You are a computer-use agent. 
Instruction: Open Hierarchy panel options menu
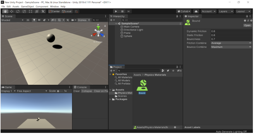180,16
